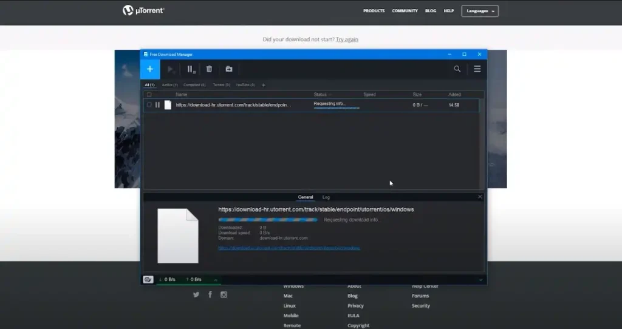
Task: Open the hamburger main menu icon
Action: (x=477, y=69)
